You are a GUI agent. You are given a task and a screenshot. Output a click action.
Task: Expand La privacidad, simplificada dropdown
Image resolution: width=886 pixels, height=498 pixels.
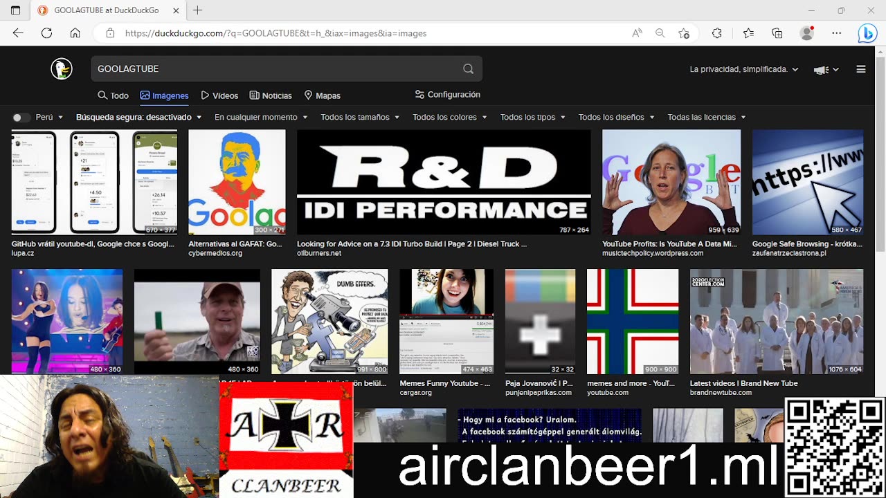(x=744, y=69)
